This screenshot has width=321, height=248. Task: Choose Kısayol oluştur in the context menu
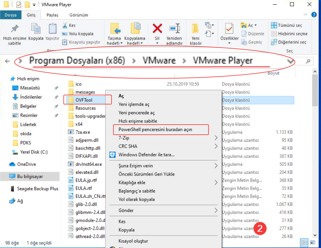tap(133, 241)
